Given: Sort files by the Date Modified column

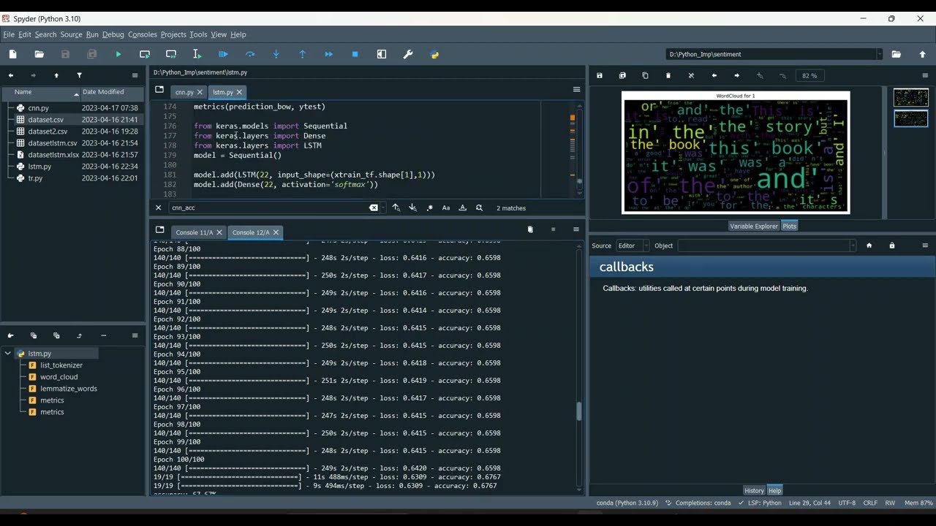Looking at the screenshot, I should (112, 92).
